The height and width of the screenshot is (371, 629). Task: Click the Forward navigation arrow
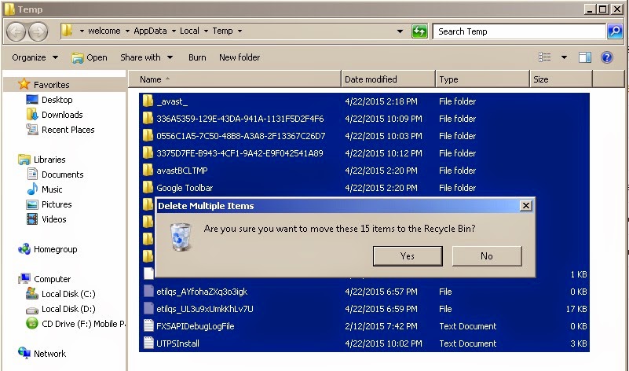38,31
